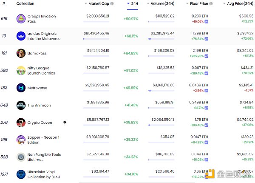Click the Metroverse collection icon
The image size is (255, 183).
[x=21, y=88]
